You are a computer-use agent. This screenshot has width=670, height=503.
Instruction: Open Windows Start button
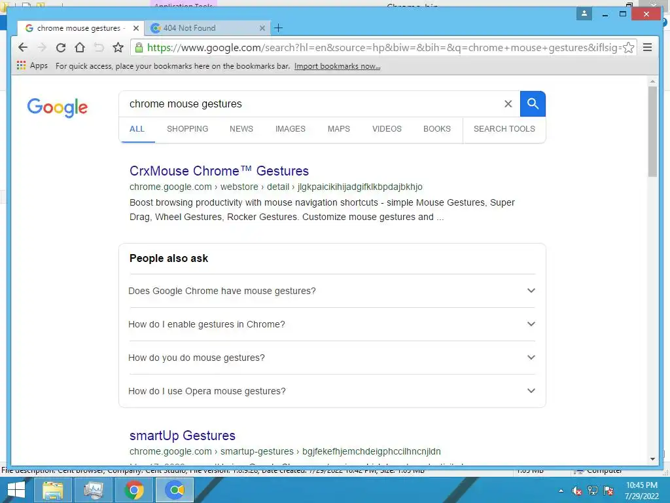[16, 490]
